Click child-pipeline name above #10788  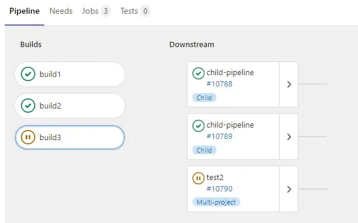230,72
